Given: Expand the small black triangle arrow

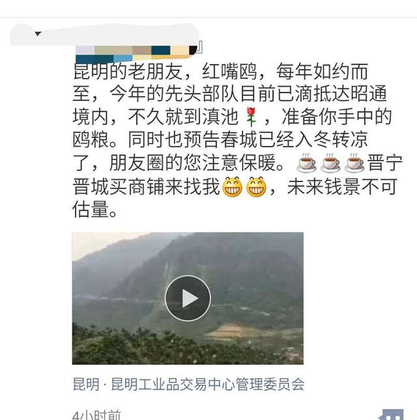Looking at the screenshot, I should click(38, 34).
